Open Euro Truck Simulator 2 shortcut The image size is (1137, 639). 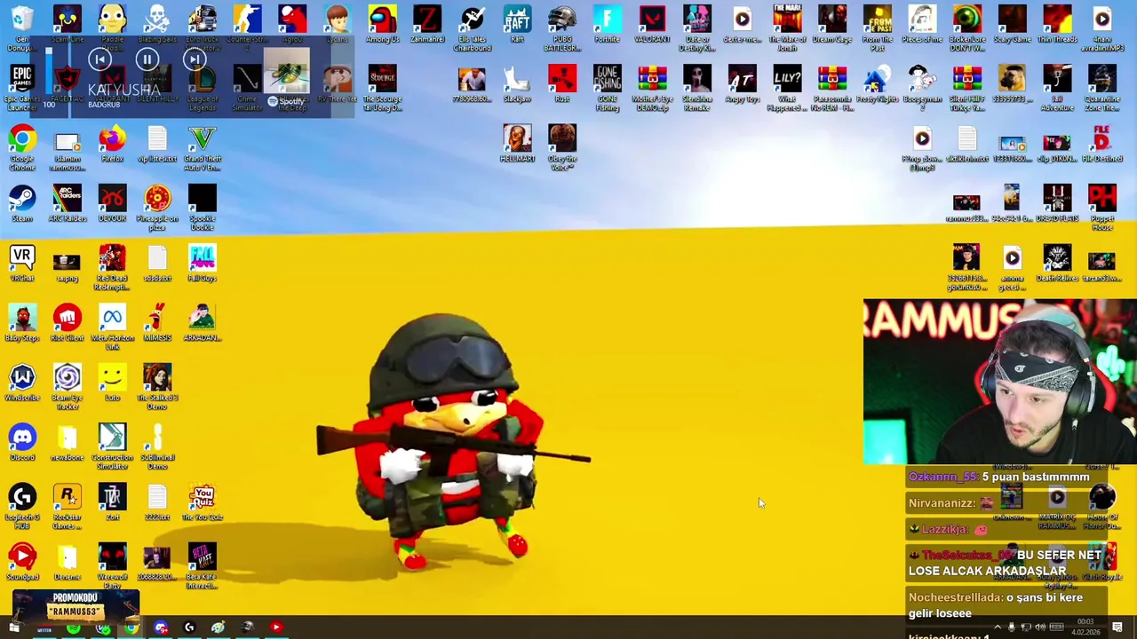(202, 28)
